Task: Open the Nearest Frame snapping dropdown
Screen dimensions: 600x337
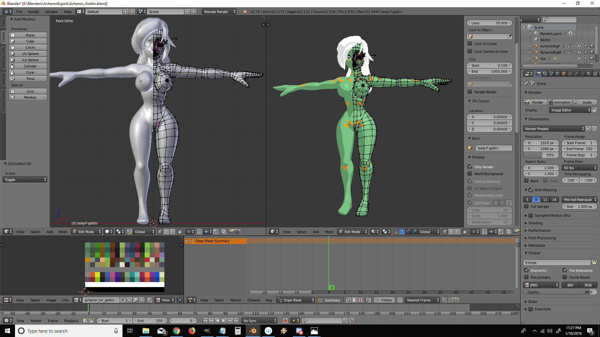Action: point(422,300)
